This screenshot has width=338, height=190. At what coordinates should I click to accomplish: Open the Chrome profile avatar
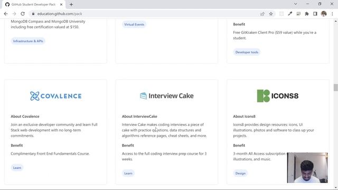click(x=324, y=14)
